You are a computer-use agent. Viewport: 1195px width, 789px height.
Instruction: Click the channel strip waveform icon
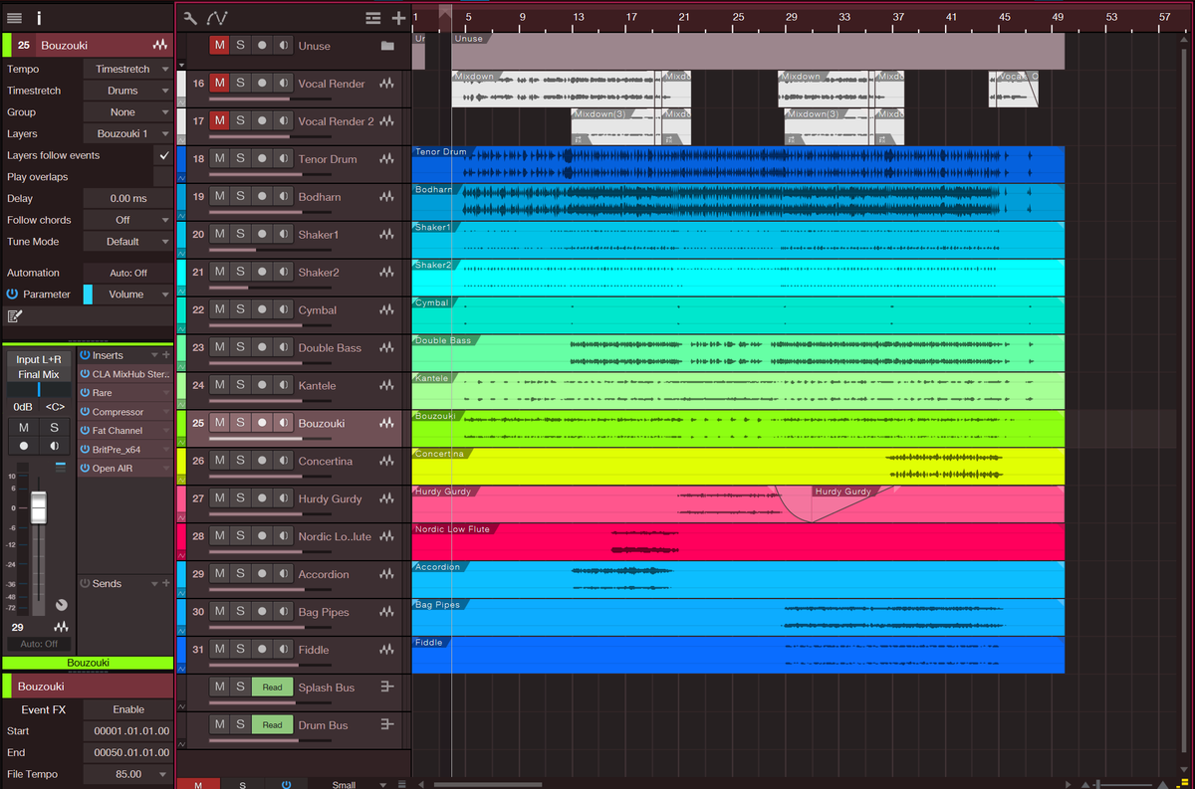pyautogui.click(x=61, y=627)
